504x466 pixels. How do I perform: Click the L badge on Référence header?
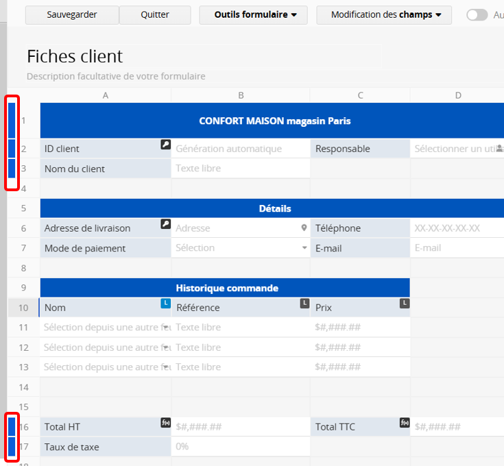tap(304, 303)
